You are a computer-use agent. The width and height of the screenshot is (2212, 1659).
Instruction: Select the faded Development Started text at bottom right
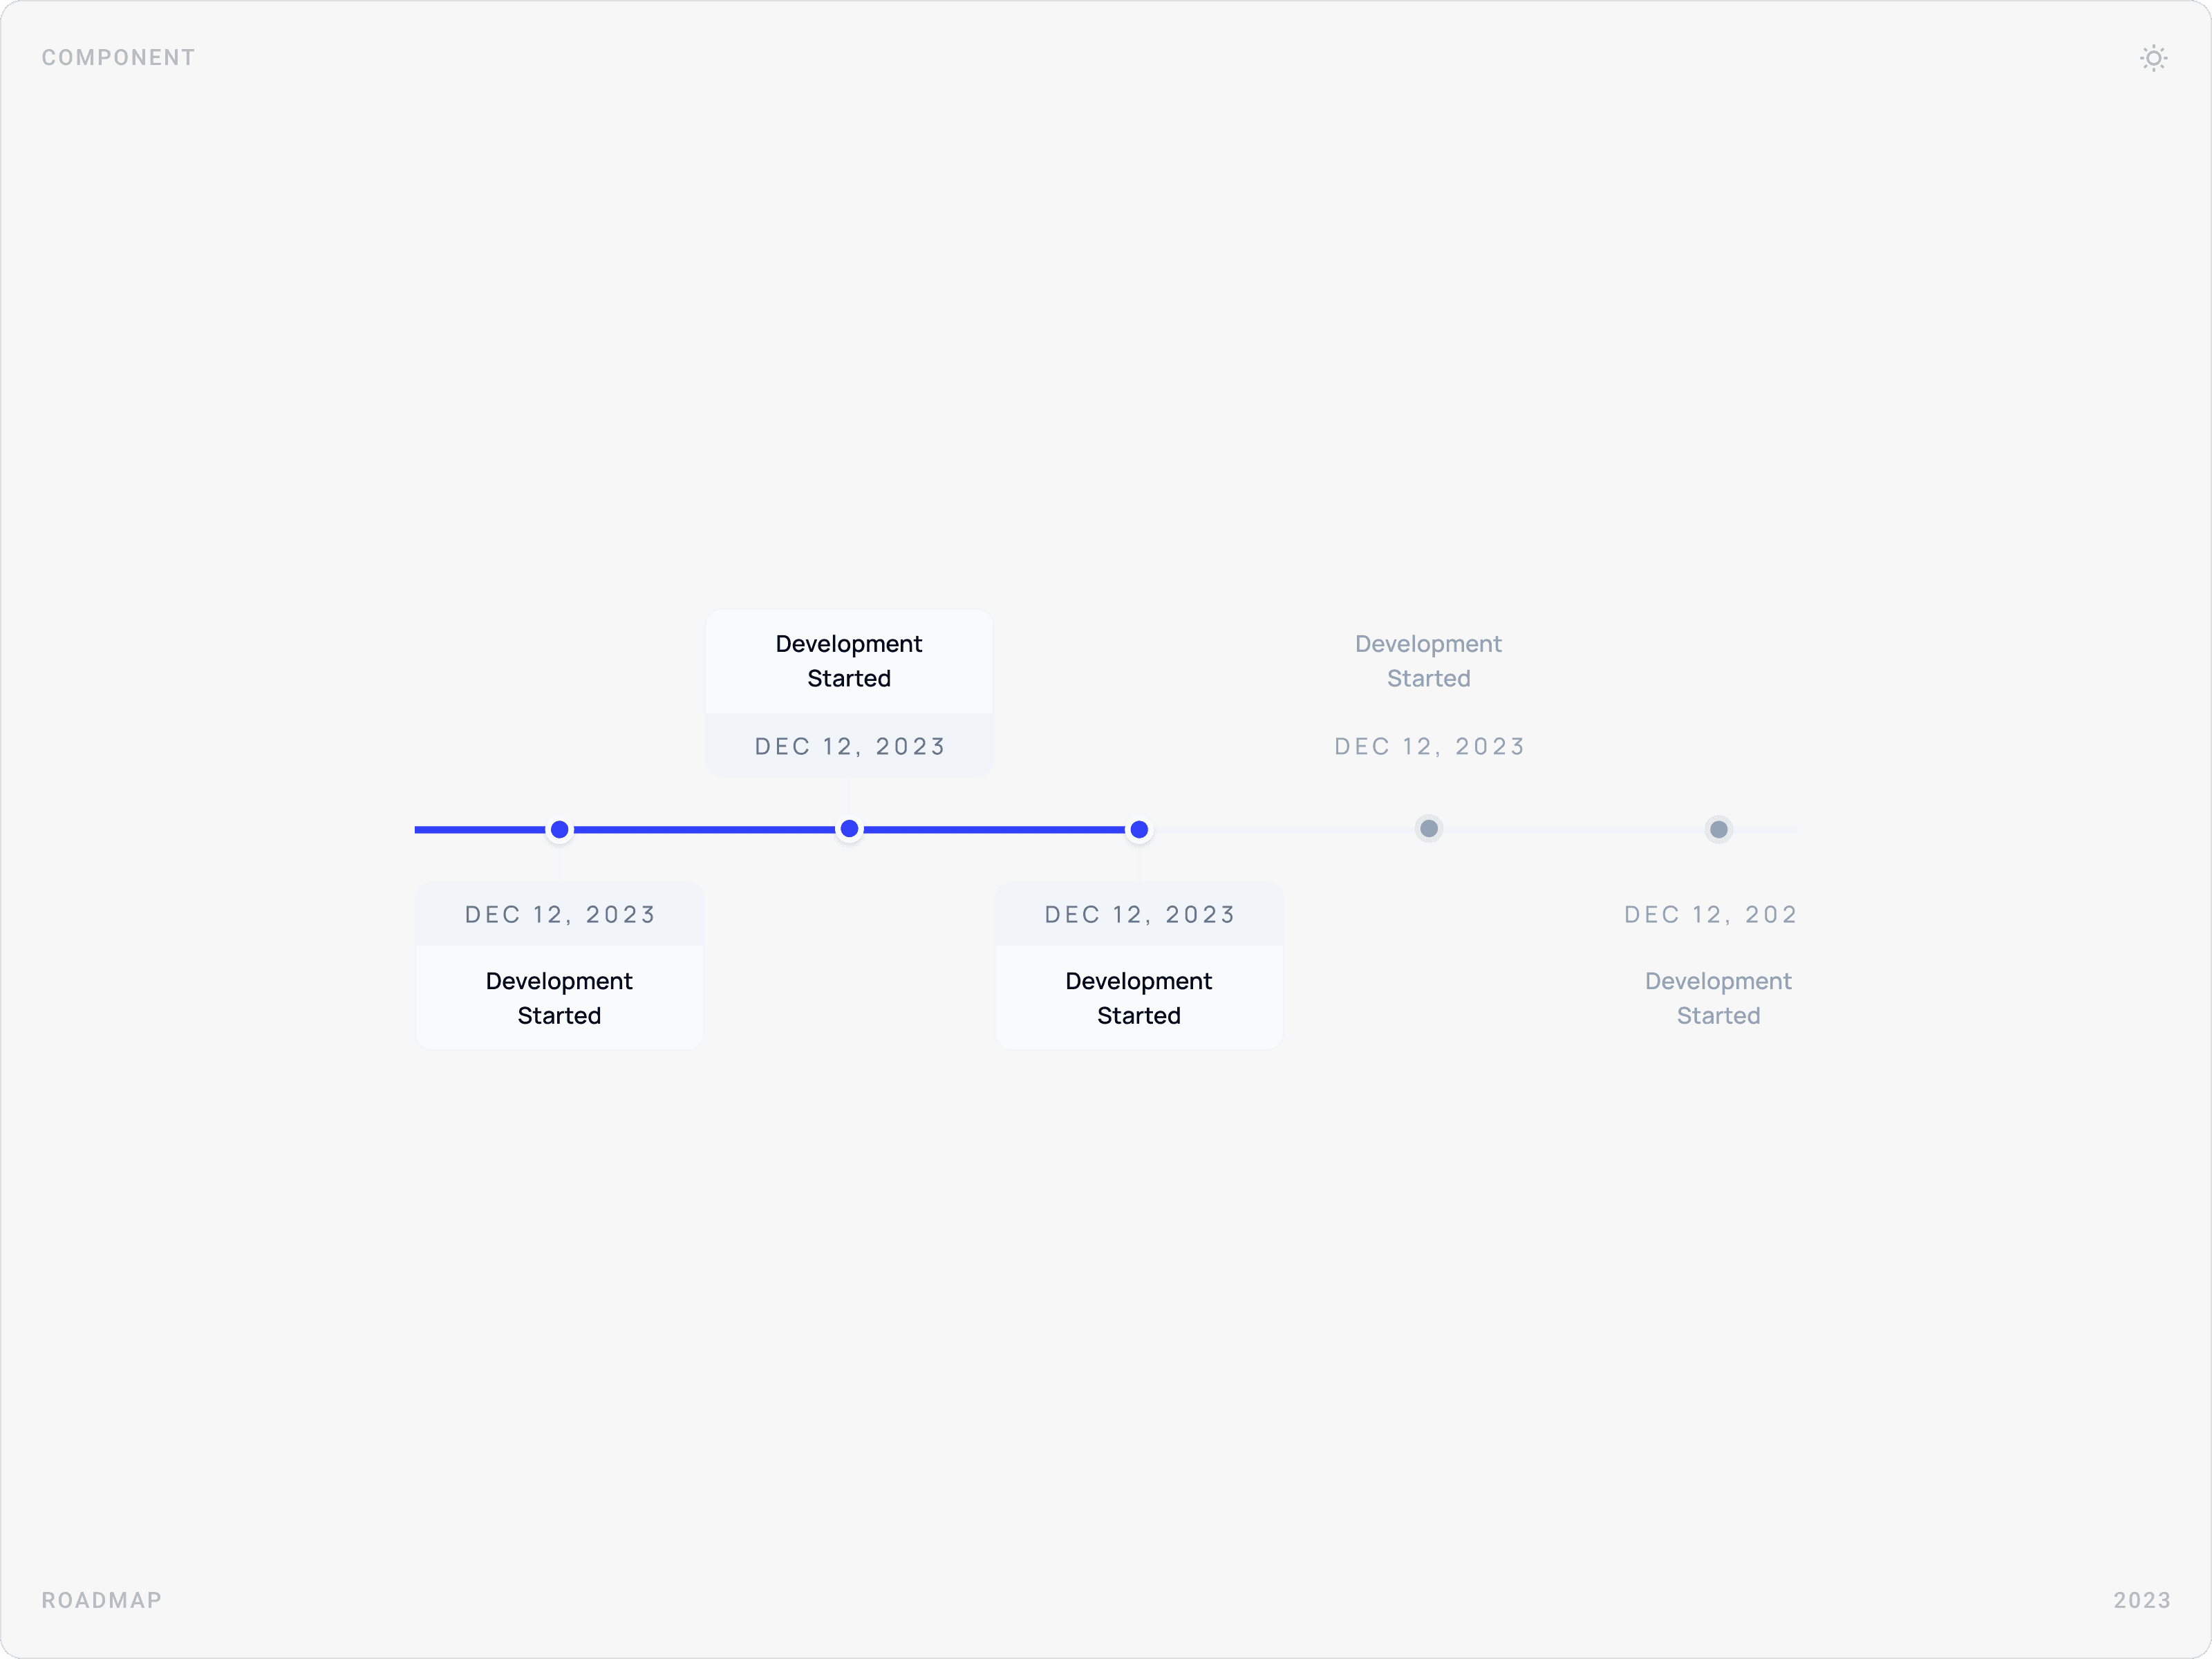1718,998
